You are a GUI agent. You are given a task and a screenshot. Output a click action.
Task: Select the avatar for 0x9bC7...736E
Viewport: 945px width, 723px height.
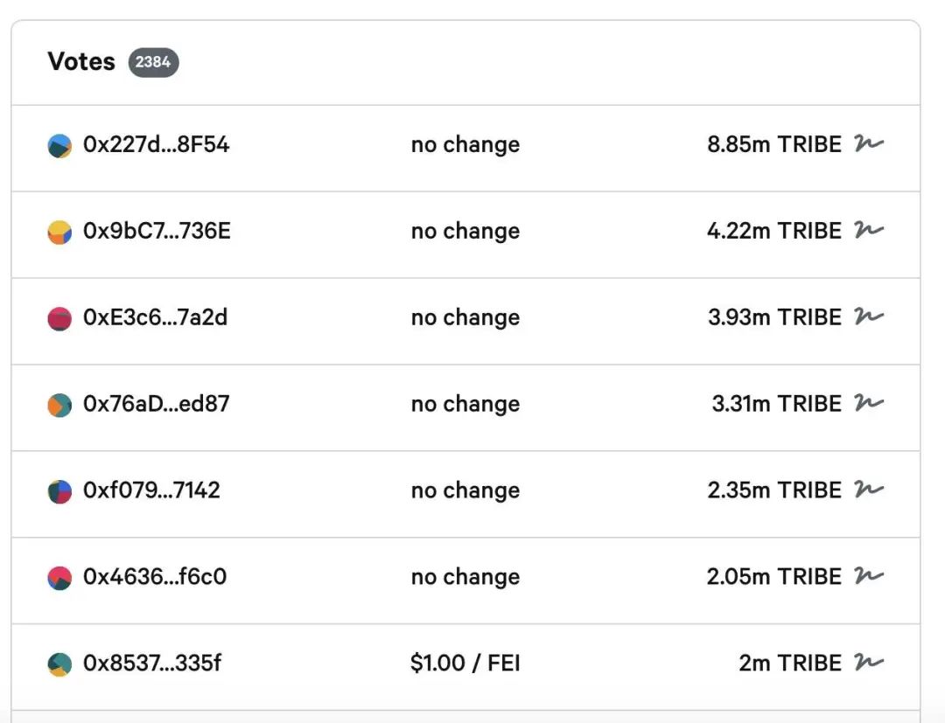(59, 233)
